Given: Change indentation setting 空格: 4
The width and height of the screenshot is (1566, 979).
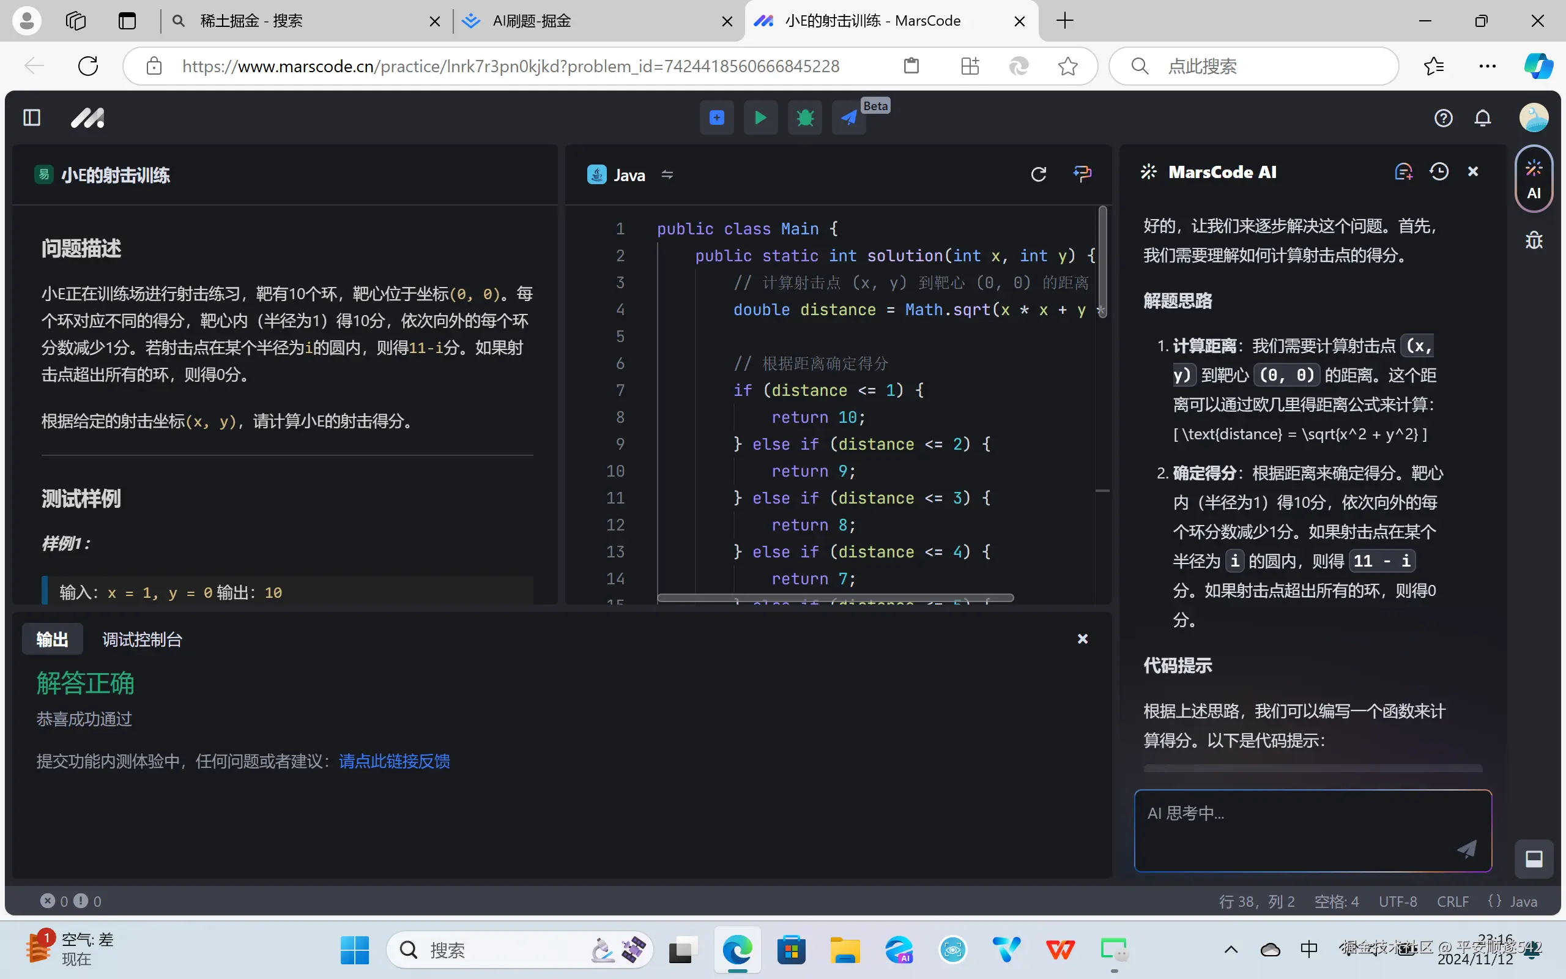Looking at the screenshot, I should [1336, 901].
